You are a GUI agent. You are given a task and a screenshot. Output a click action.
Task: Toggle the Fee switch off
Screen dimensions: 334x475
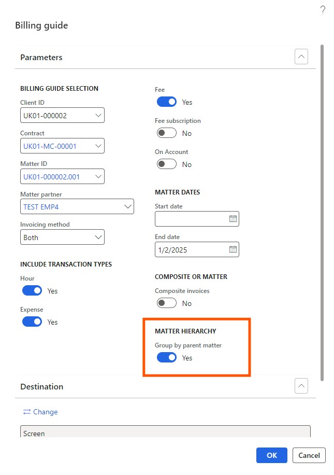pyautogui.click(x=166, y=102)
